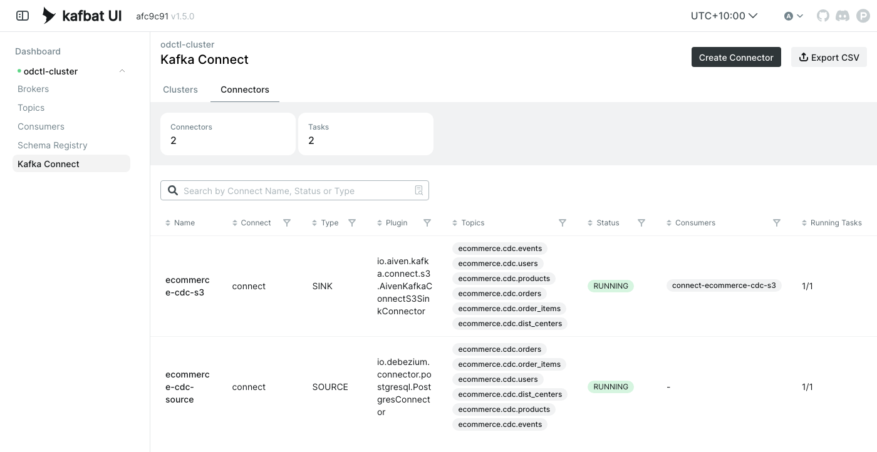Focus the connector search field
The height and width of the screenshot is (452, 877).
click(x=294, y=190)
